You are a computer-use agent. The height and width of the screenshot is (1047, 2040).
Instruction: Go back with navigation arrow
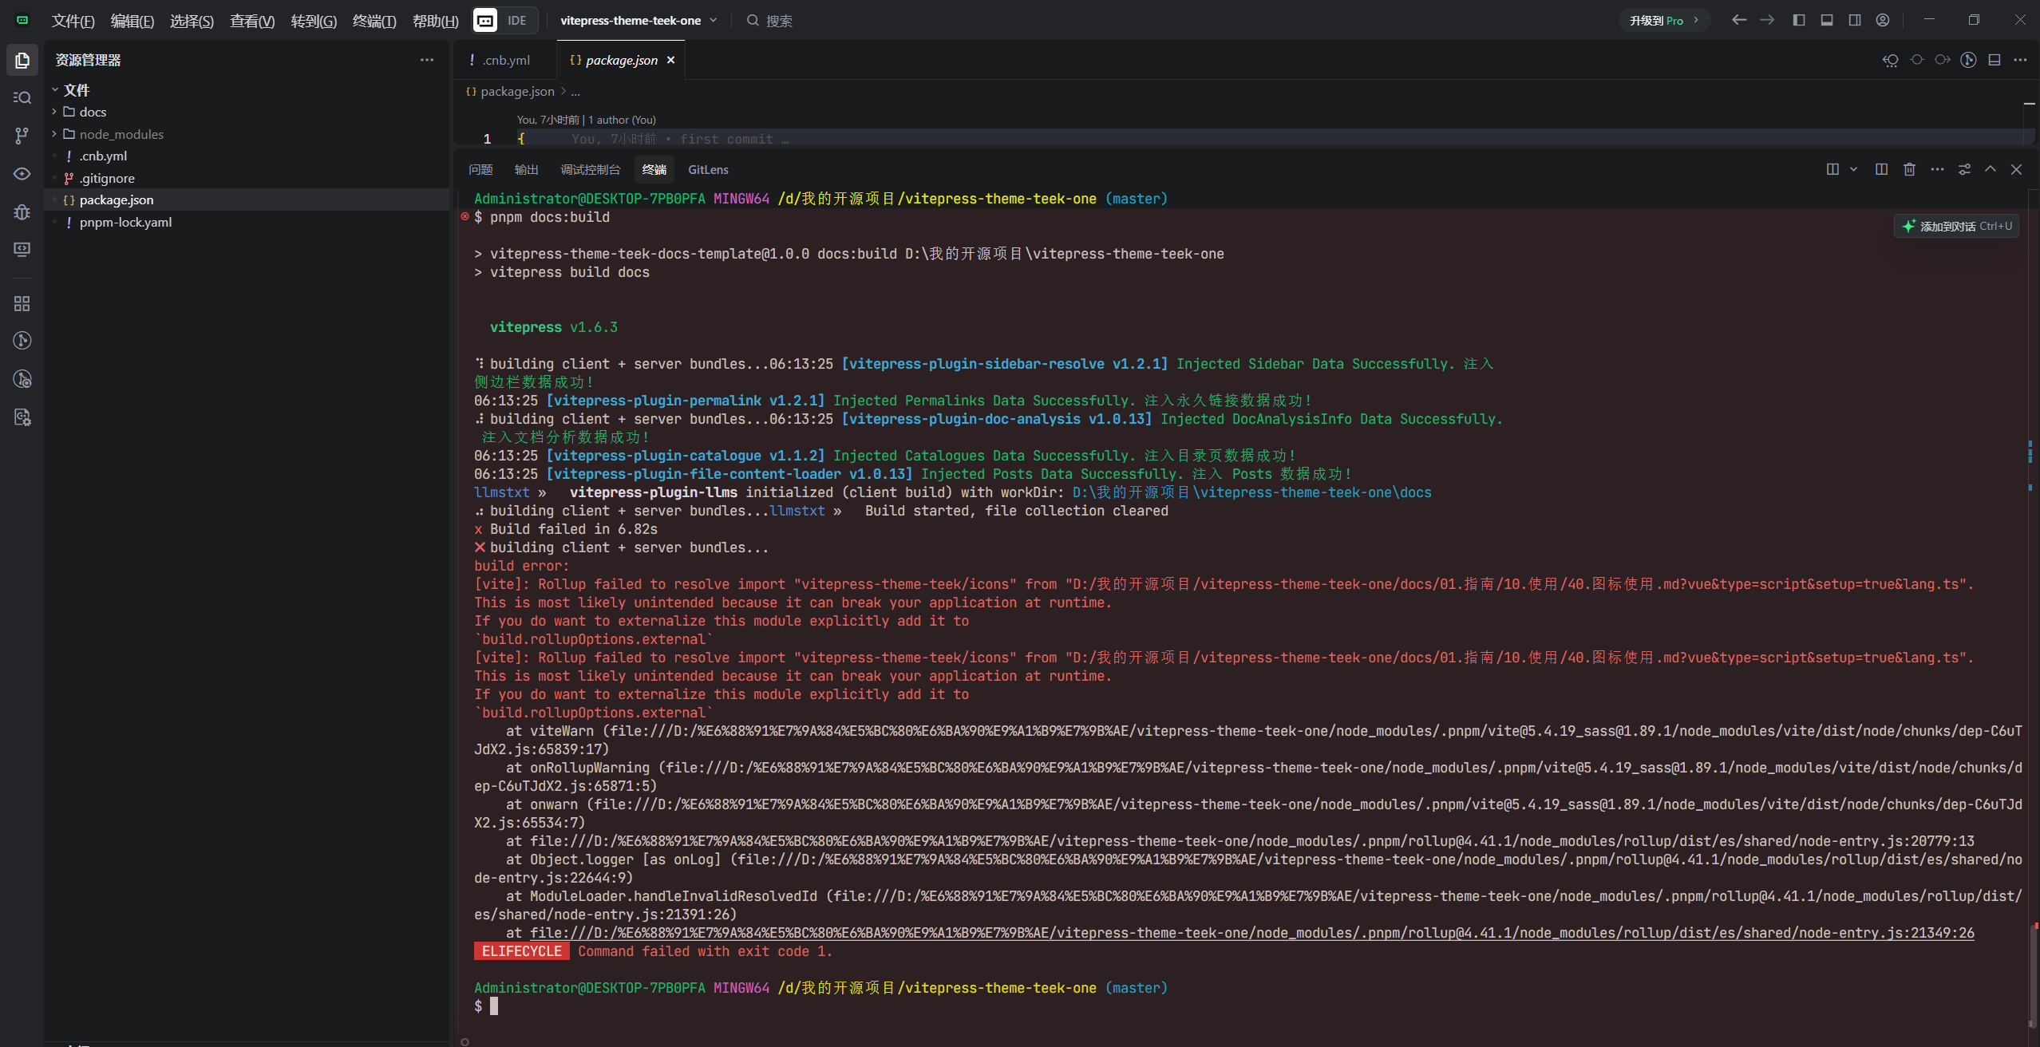tap(1739, 20)
